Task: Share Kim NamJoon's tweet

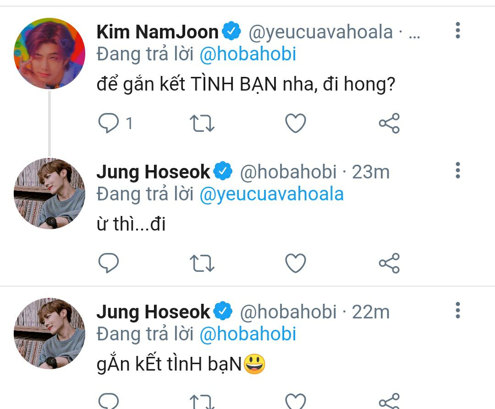Action: [x=389, y=123]
